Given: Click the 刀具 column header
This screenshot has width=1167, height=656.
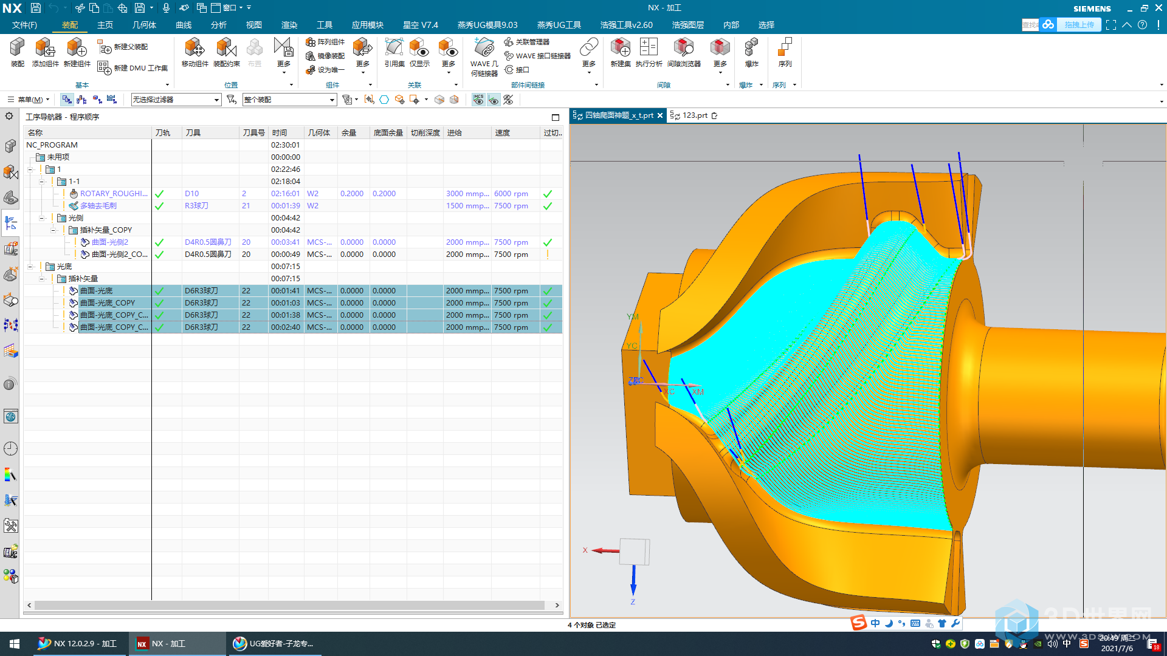Looking at the screenshot, I should (x=210, y=132).
